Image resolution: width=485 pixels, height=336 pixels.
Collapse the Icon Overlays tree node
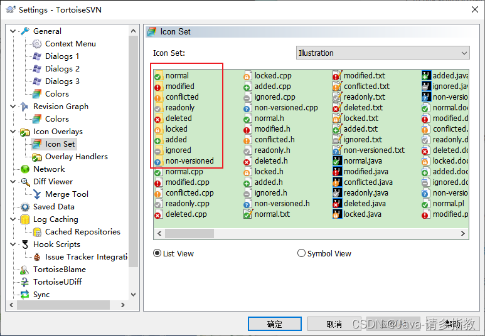13,132
